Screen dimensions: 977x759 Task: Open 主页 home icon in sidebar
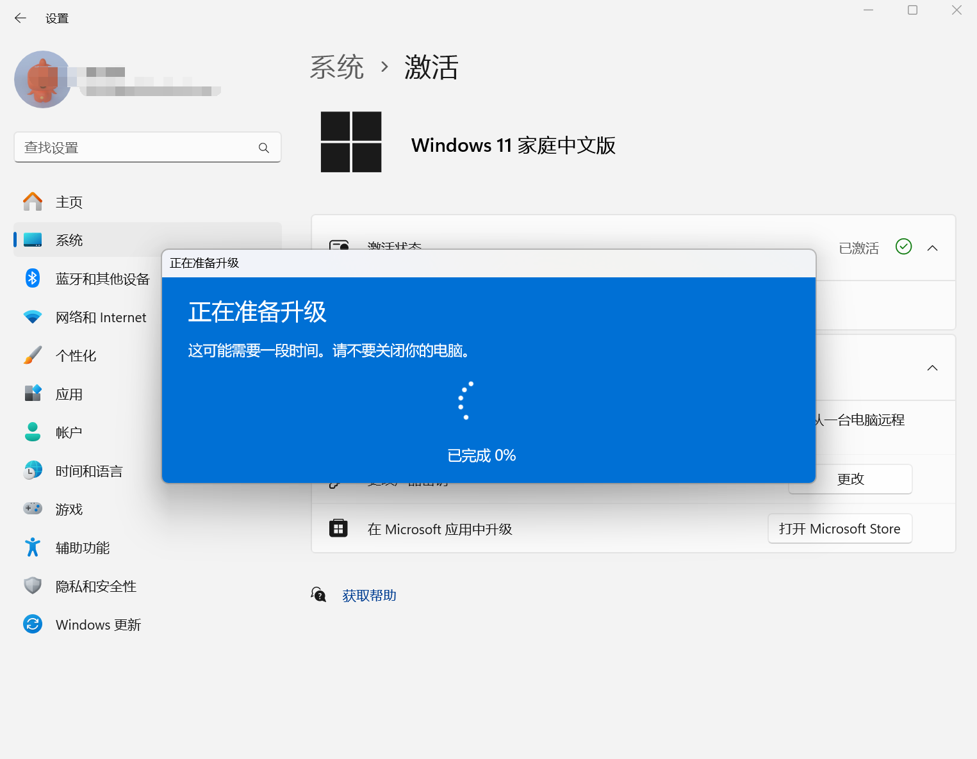point(33,202)
